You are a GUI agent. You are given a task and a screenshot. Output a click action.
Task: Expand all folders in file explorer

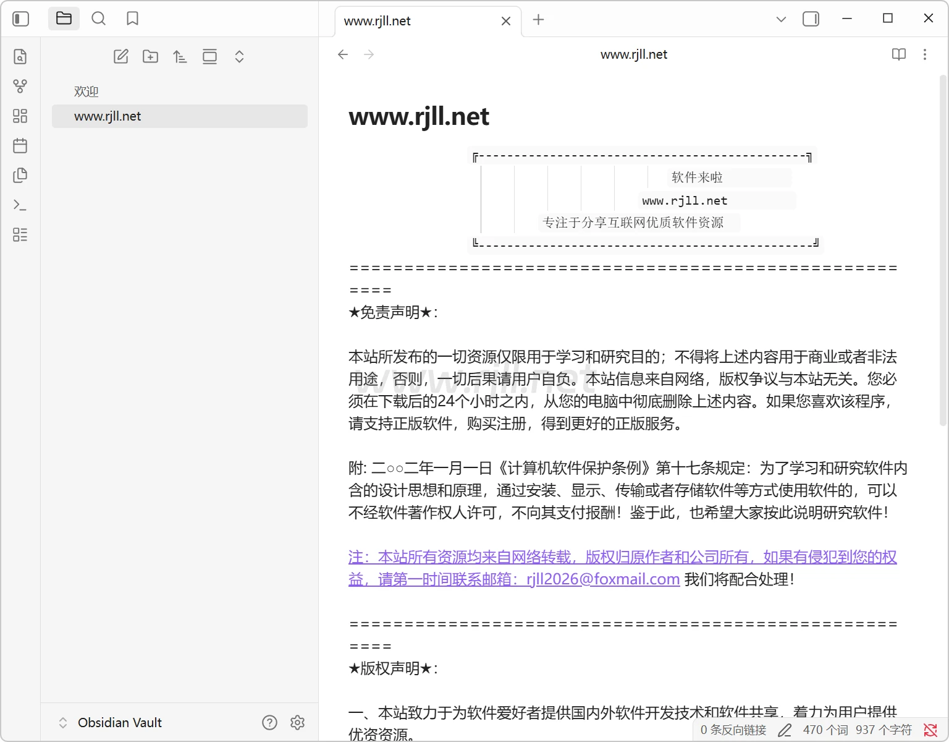pos(239,57)
